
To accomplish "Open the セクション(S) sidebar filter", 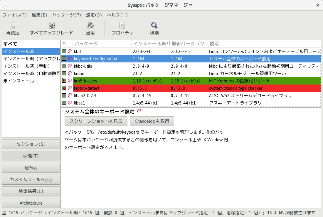I will 31,144.
